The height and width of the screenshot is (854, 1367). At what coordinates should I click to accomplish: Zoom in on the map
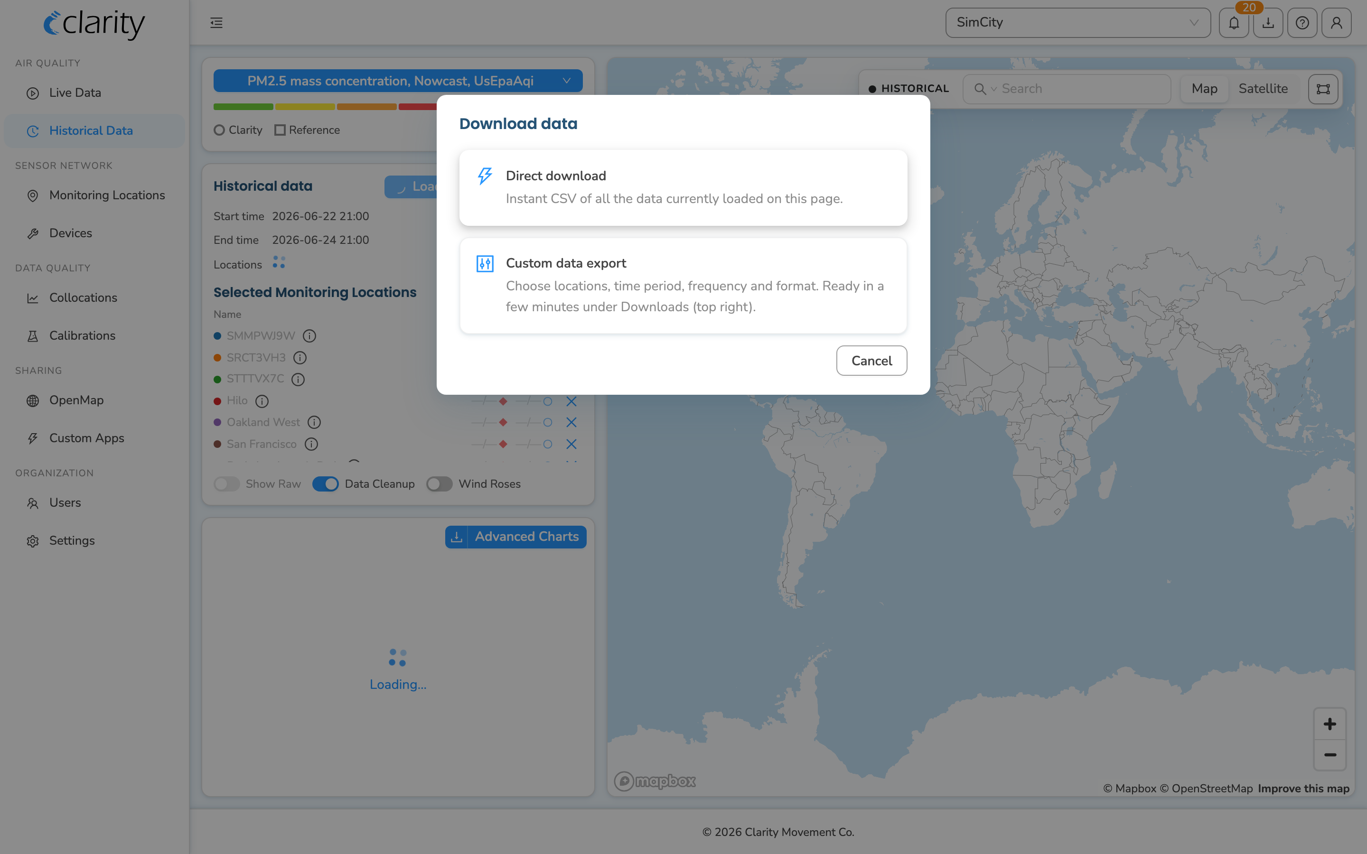[x=1330, y=724]
